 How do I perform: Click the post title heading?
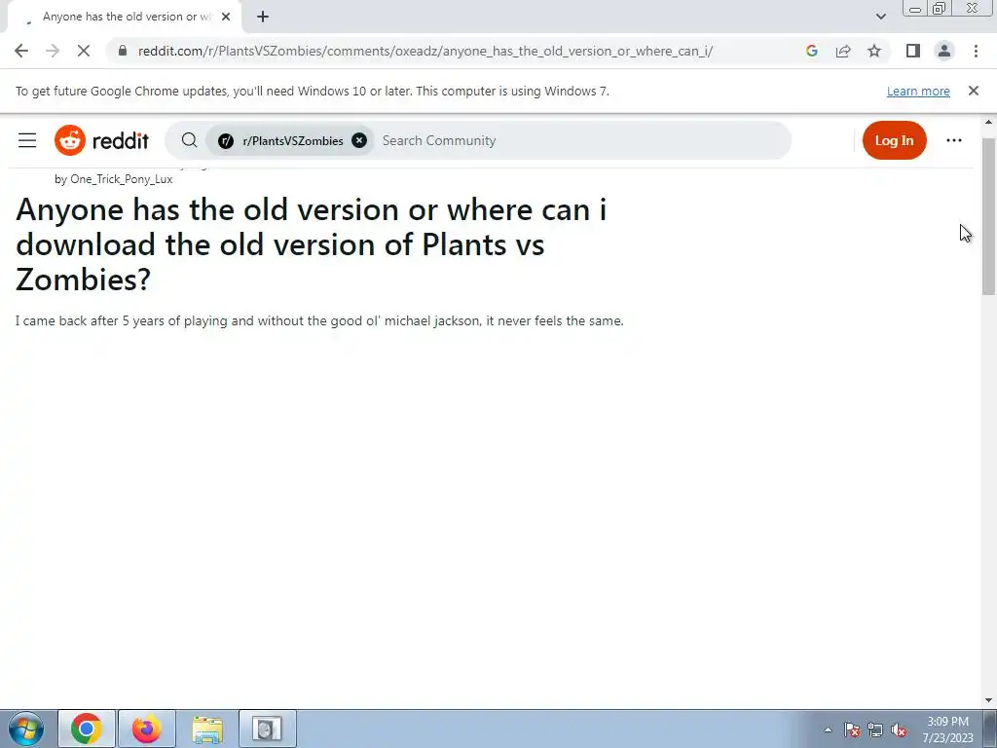coord(311,244)
